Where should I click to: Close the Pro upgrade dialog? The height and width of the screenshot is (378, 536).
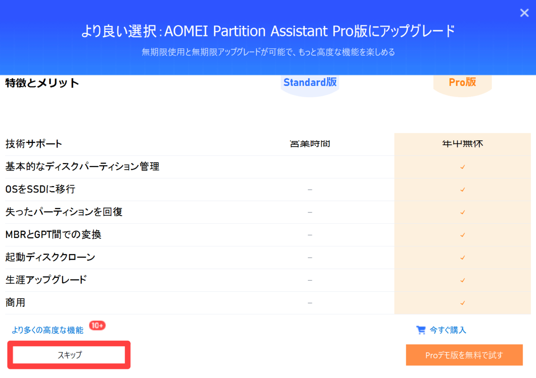(524, 13)
